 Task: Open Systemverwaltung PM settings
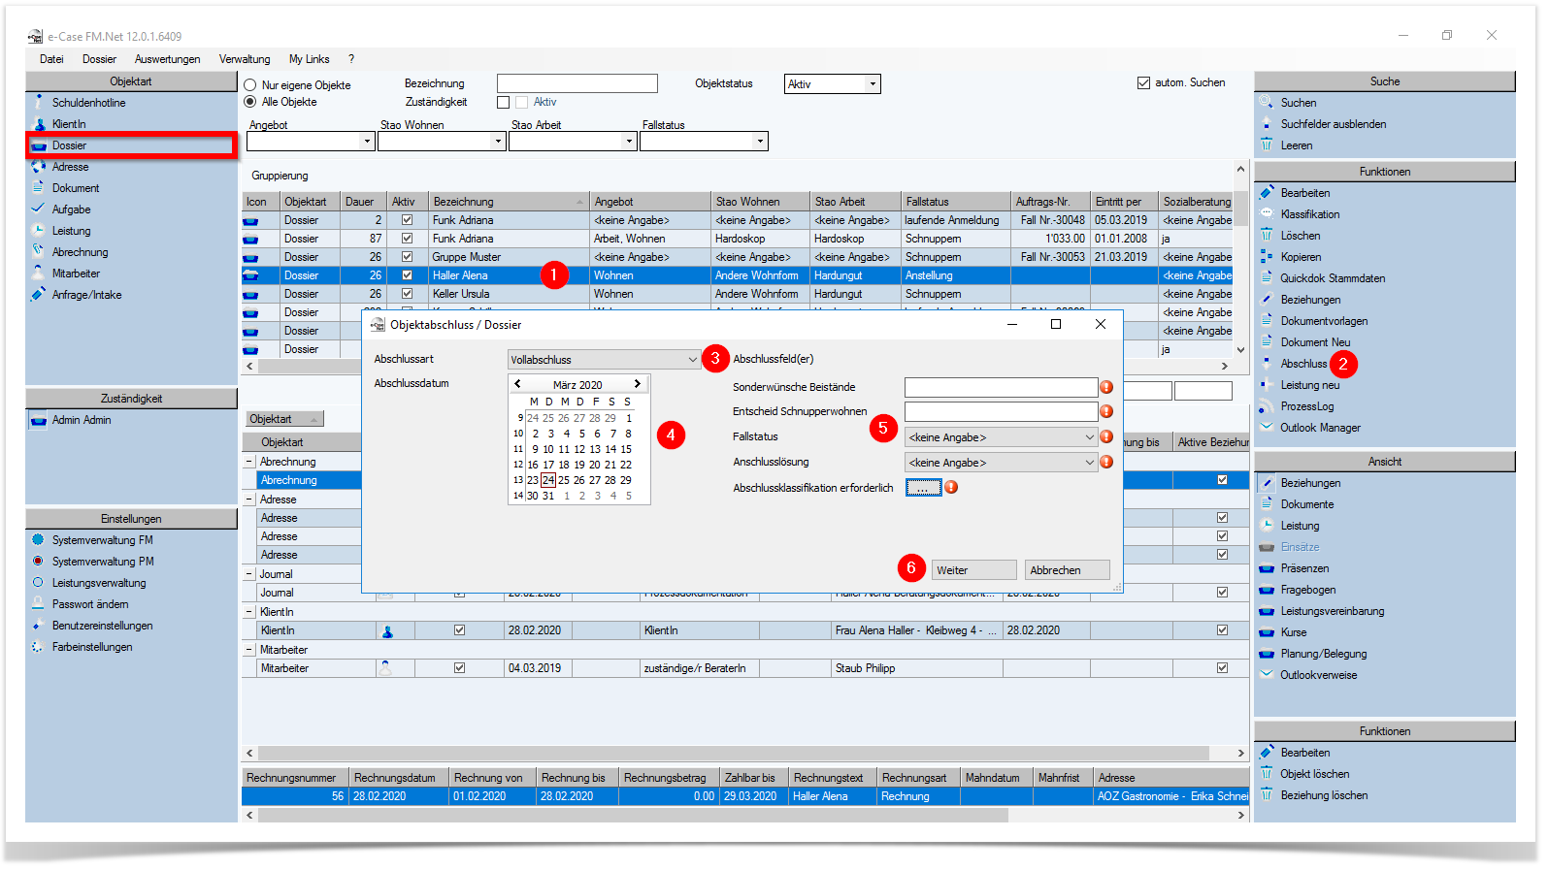pyautogui.click(x=103, y=562)
